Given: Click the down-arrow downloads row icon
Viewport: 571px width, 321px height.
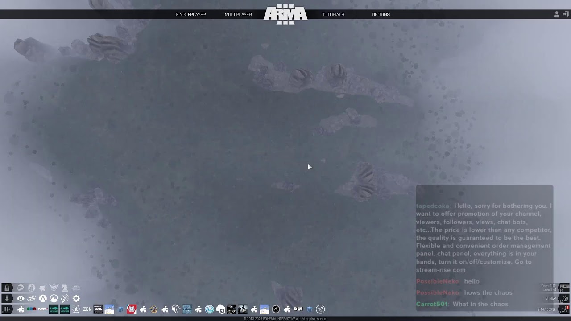Looking at the screenshot, I should [7, 299].
